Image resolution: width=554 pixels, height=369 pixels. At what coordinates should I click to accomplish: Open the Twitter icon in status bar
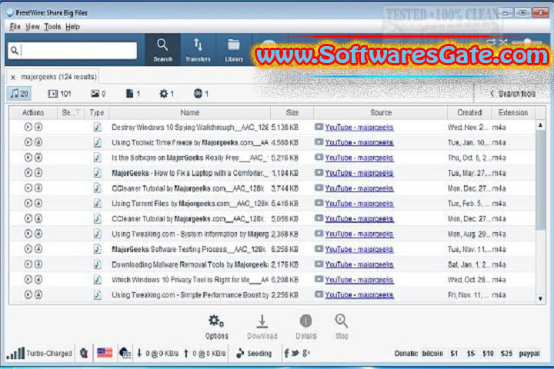[x=295, y=353]
